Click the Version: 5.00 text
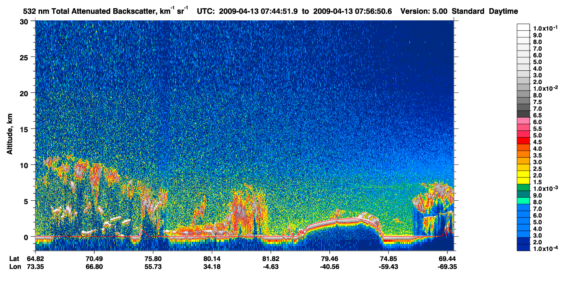 coord(424,12)
